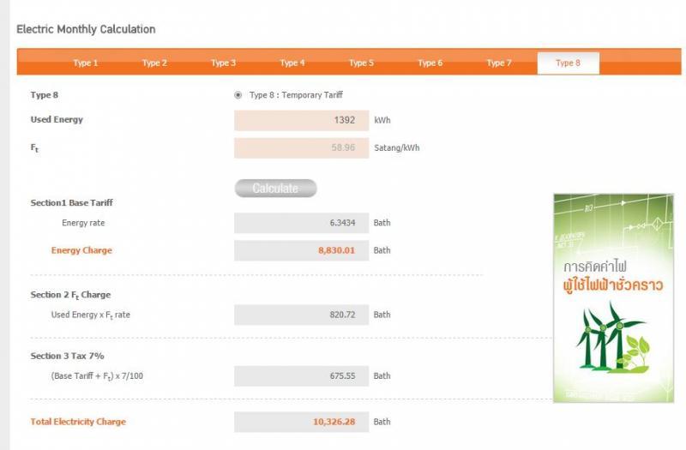Click the Ft Satang/kWh input field

coord(301,147)
